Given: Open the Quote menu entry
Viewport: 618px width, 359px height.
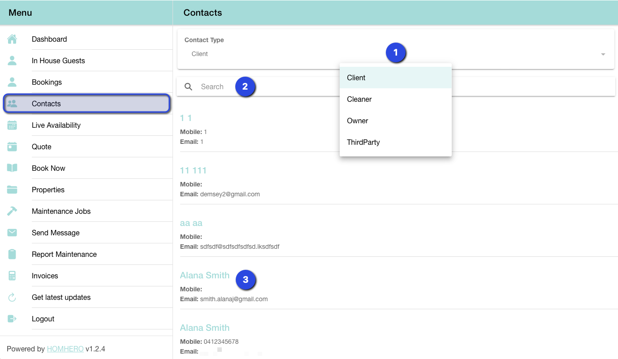Looking at the screenshot, I should (x=42, y=147).
